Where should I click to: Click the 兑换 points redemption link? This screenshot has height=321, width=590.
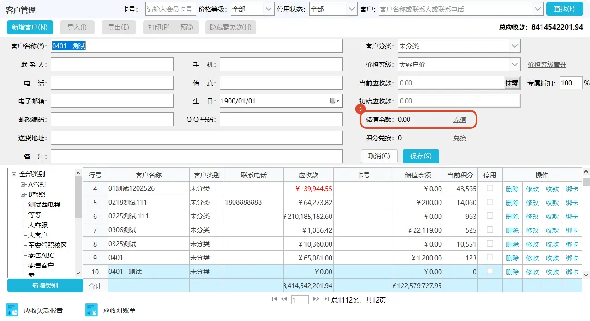pos(460,138)
